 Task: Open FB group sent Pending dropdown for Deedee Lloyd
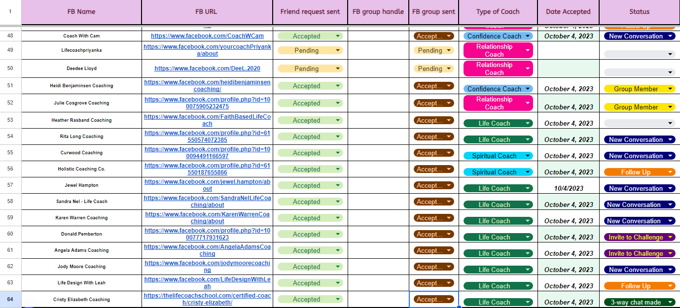(433, 68)
